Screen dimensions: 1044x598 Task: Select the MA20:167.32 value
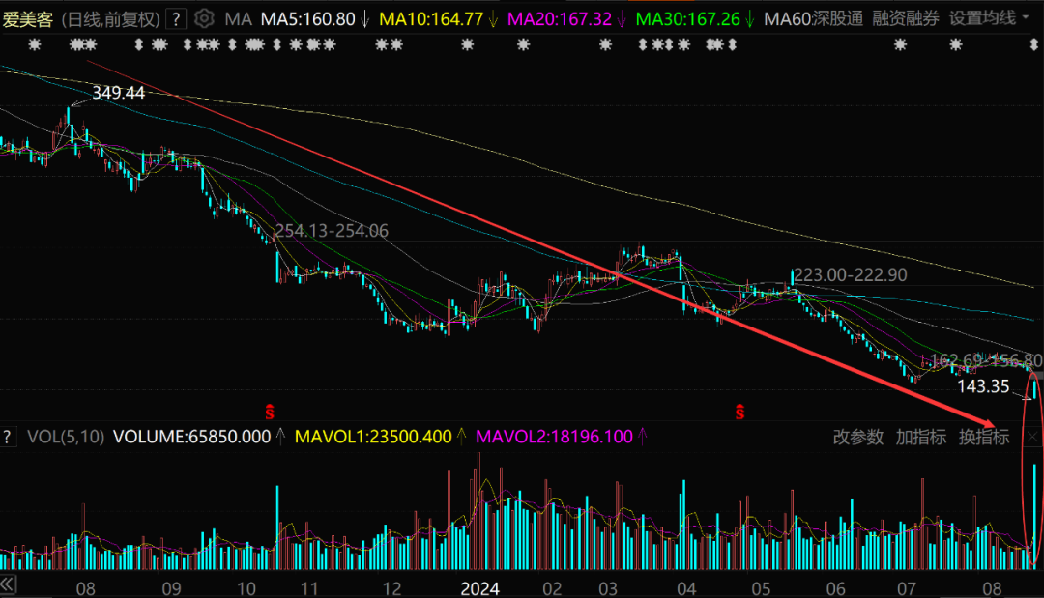point(560,19)
